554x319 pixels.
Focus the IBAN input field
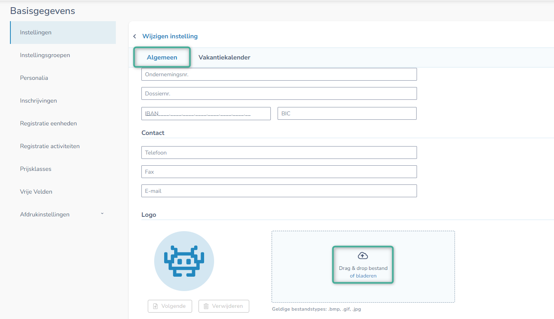(x=206, y=113)
